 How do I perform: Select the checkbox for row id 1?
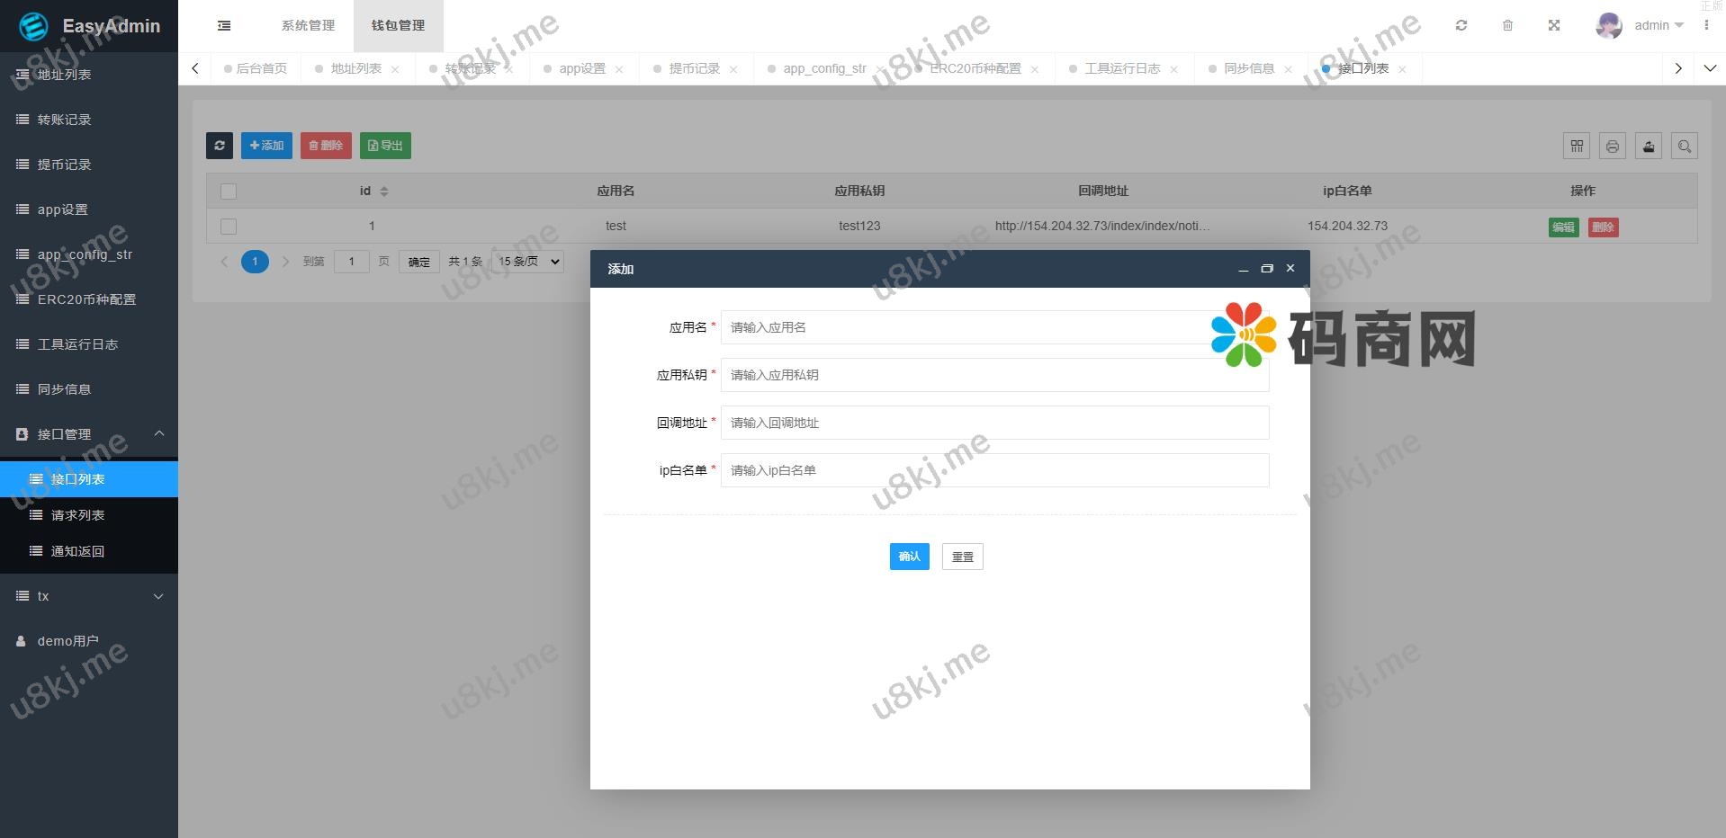coord(229,227)
